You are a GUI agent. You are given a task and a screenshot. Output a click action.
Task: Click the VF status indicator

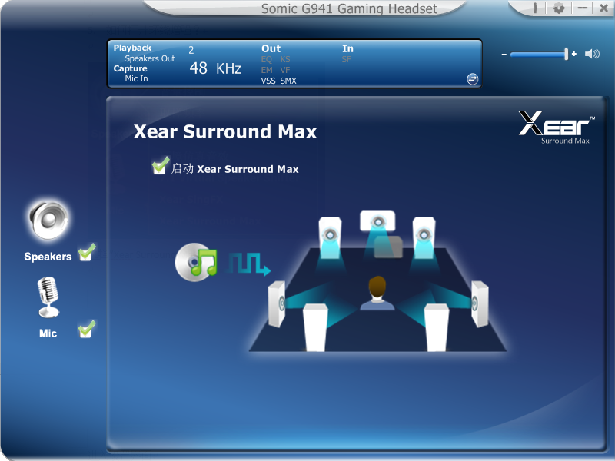pyautogui.click(x=285, y=70)
